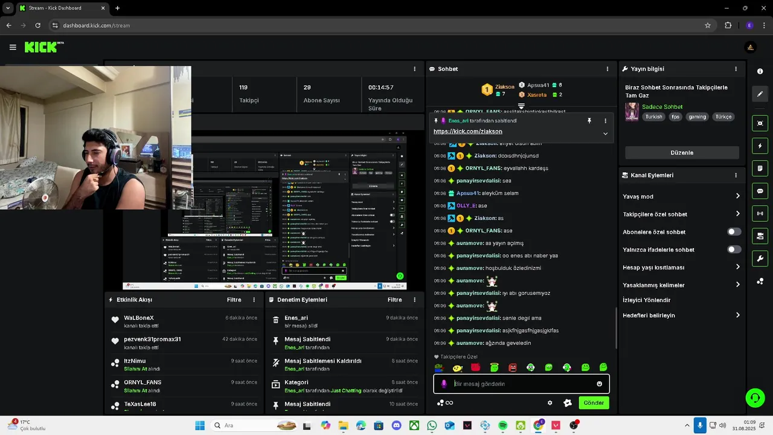The height and width of the screenshot is (435, 773).
Task: Toggle the document notes icon in right sidebar
Action: click(x=760, y=169)
